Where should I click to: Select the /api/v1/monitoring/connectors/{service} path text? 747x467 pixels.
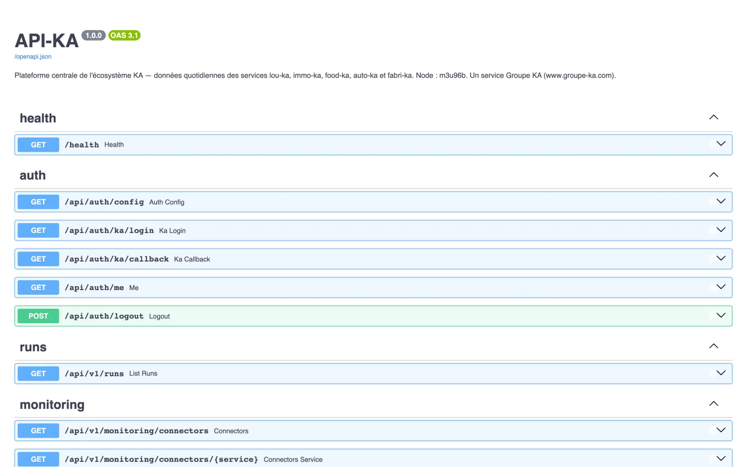pyautogui.click(x=162, y=459)
